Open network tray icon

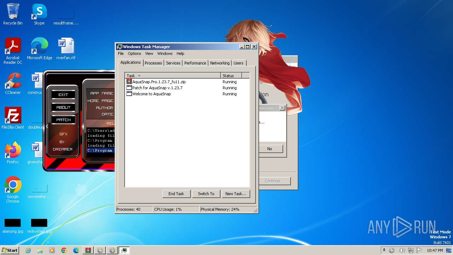tap(411, 250)
